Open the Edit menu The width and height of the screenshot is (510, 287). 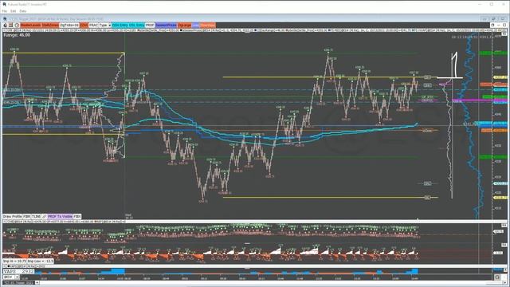[13, 10]
